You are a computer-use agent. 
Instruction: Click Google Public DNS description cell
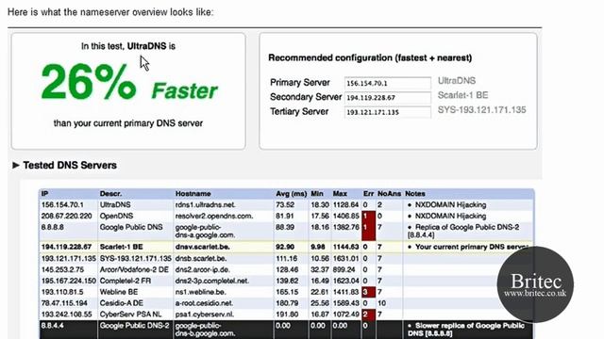click(x=131, y=227)
